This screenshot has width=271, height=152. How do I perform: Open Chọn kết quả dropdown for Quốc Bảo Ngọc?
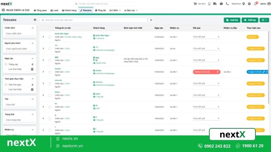(x=206, y=37)
